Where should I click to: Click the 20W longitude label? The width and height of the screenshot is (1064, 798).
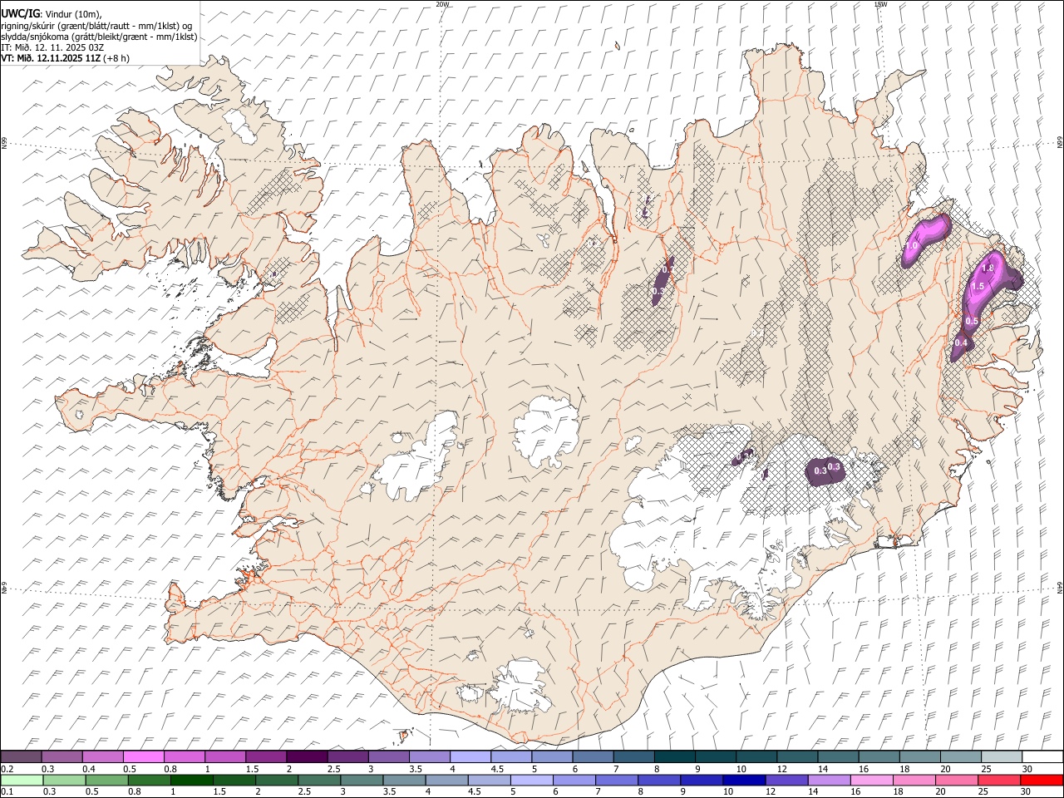(443, 4)
